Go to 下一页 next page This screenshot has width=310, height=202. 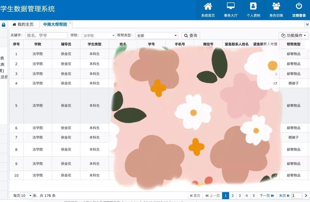click(x=267, y=196)
